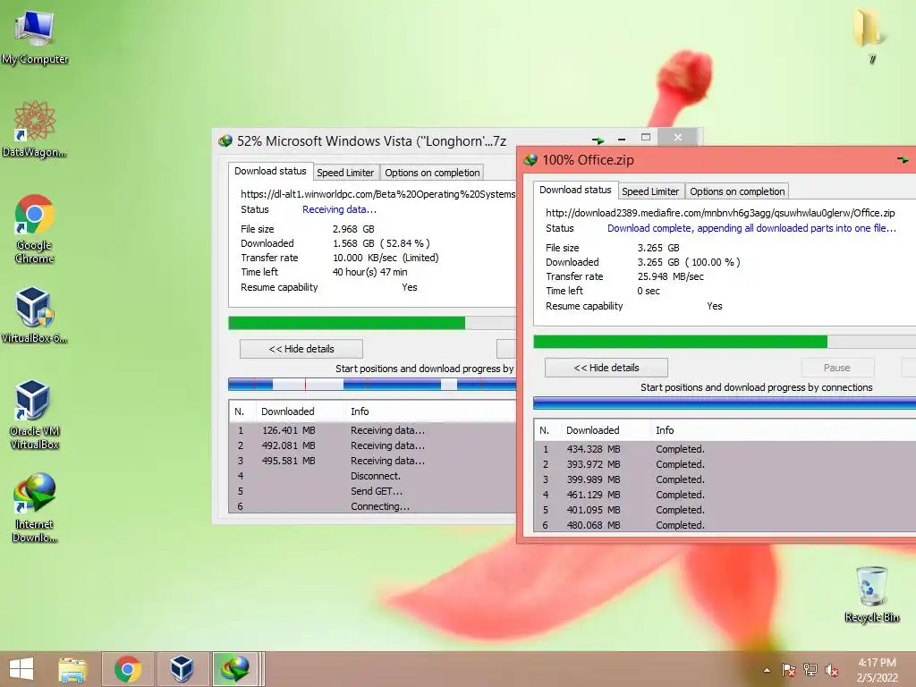Switch to Chrome in the taskbar
Viewport: 916px width, 687px height.
point(128,669)
